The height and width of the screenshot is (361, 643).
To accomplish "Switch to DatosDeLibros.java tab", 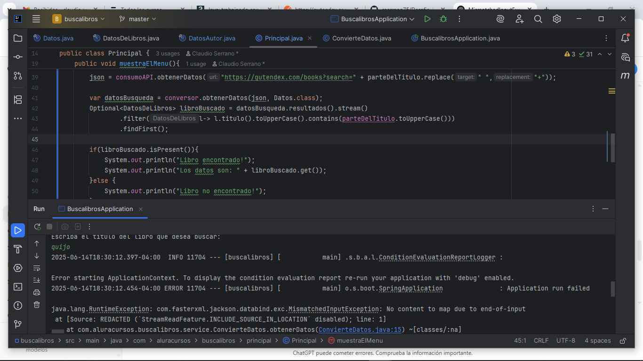I will 126,38.
